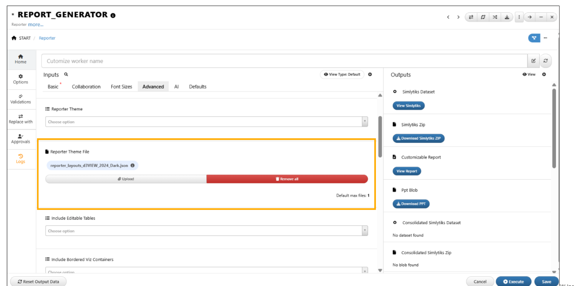Open the Logs history panel
This screenshot has height=286, width=578.
[20, 159]
